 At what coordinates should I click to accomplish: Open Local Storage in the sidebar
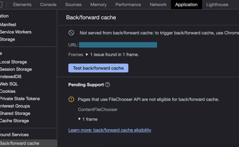tap(13, 62)
